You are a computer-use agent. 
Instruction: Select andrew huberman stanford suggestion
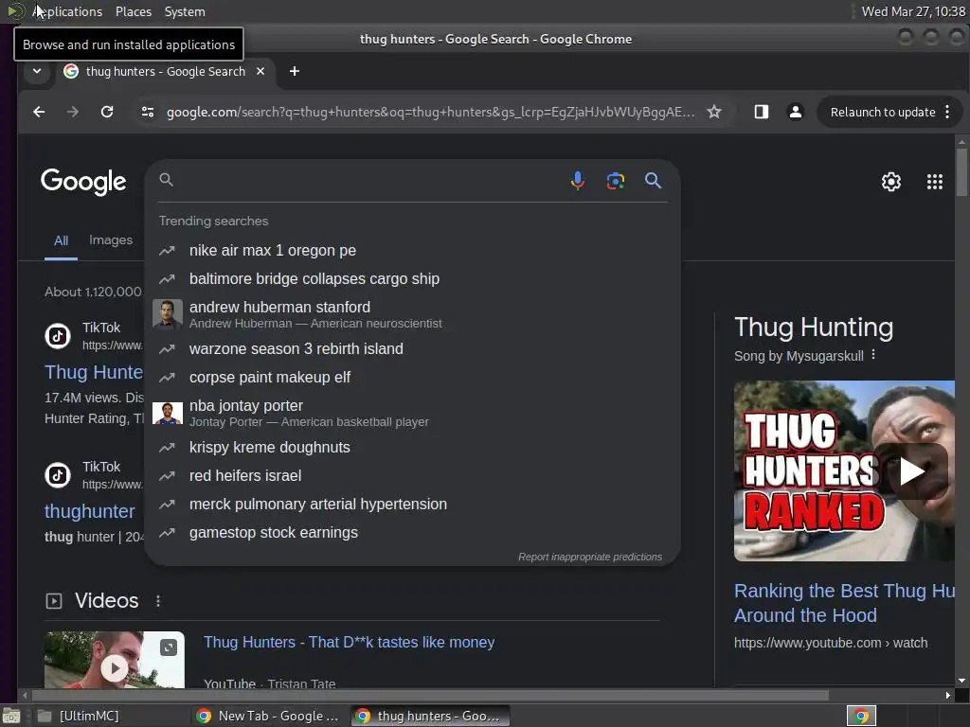pyautogui.click(x=413, y=314)
